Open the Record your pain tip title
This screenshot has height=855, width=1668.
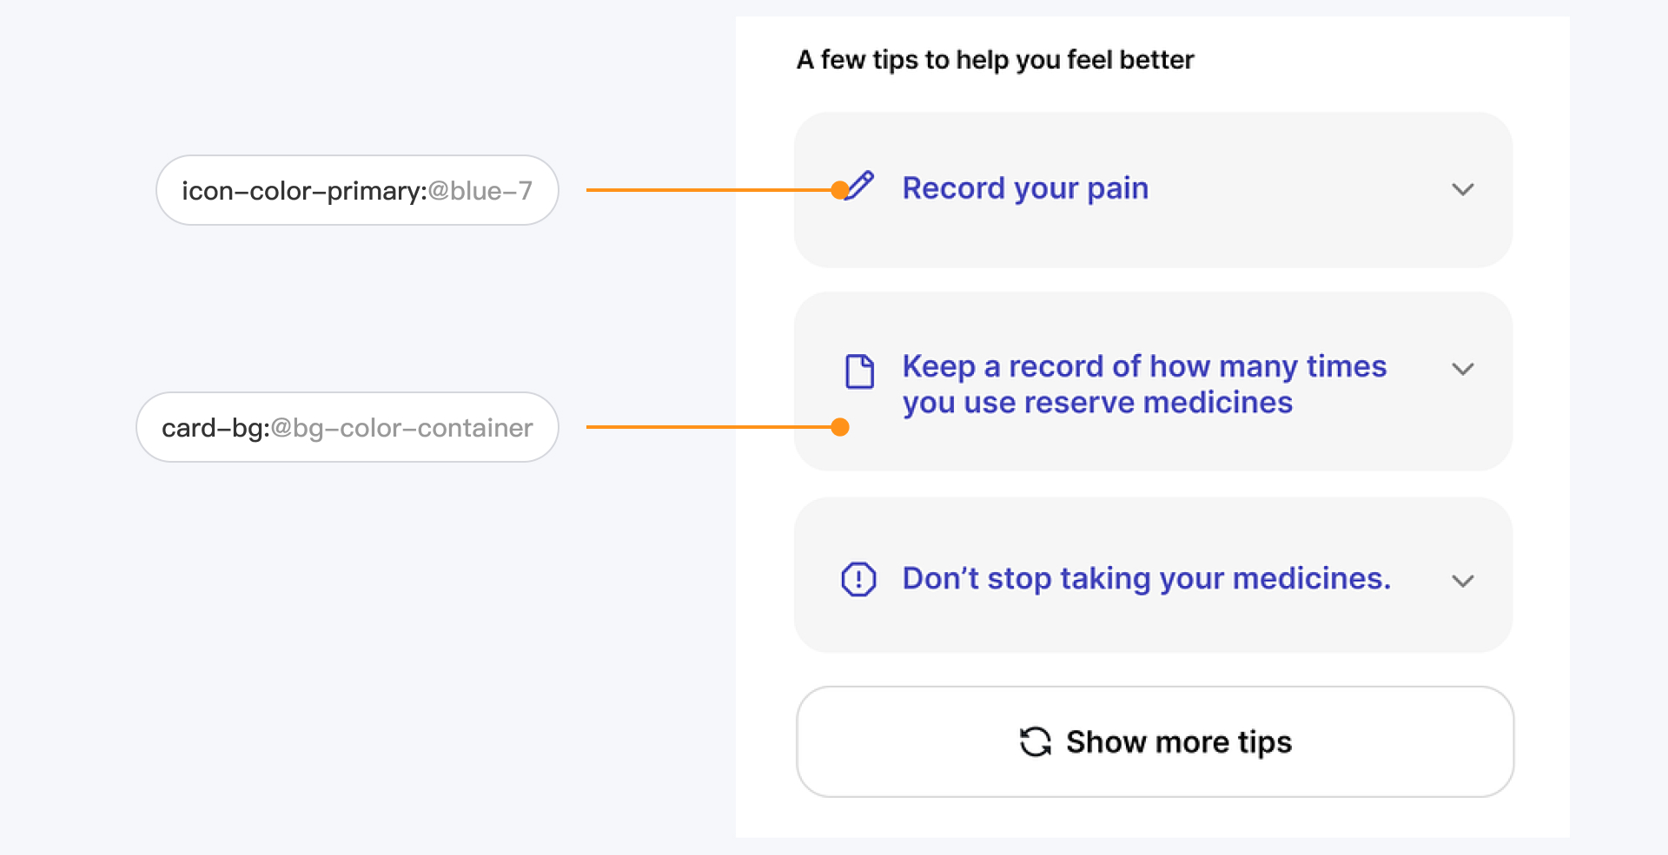click(x=1025, y=188)
